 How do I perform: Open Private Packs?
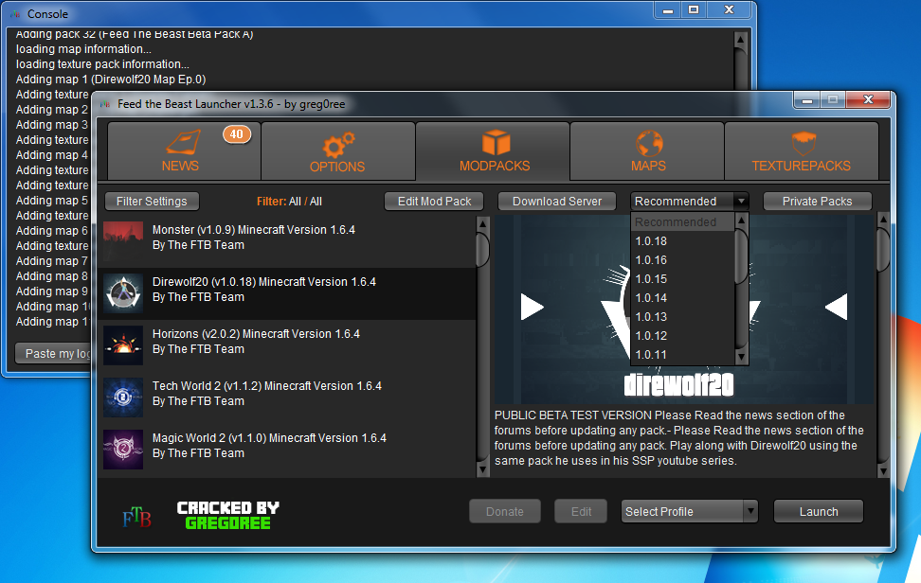point(817,202)
